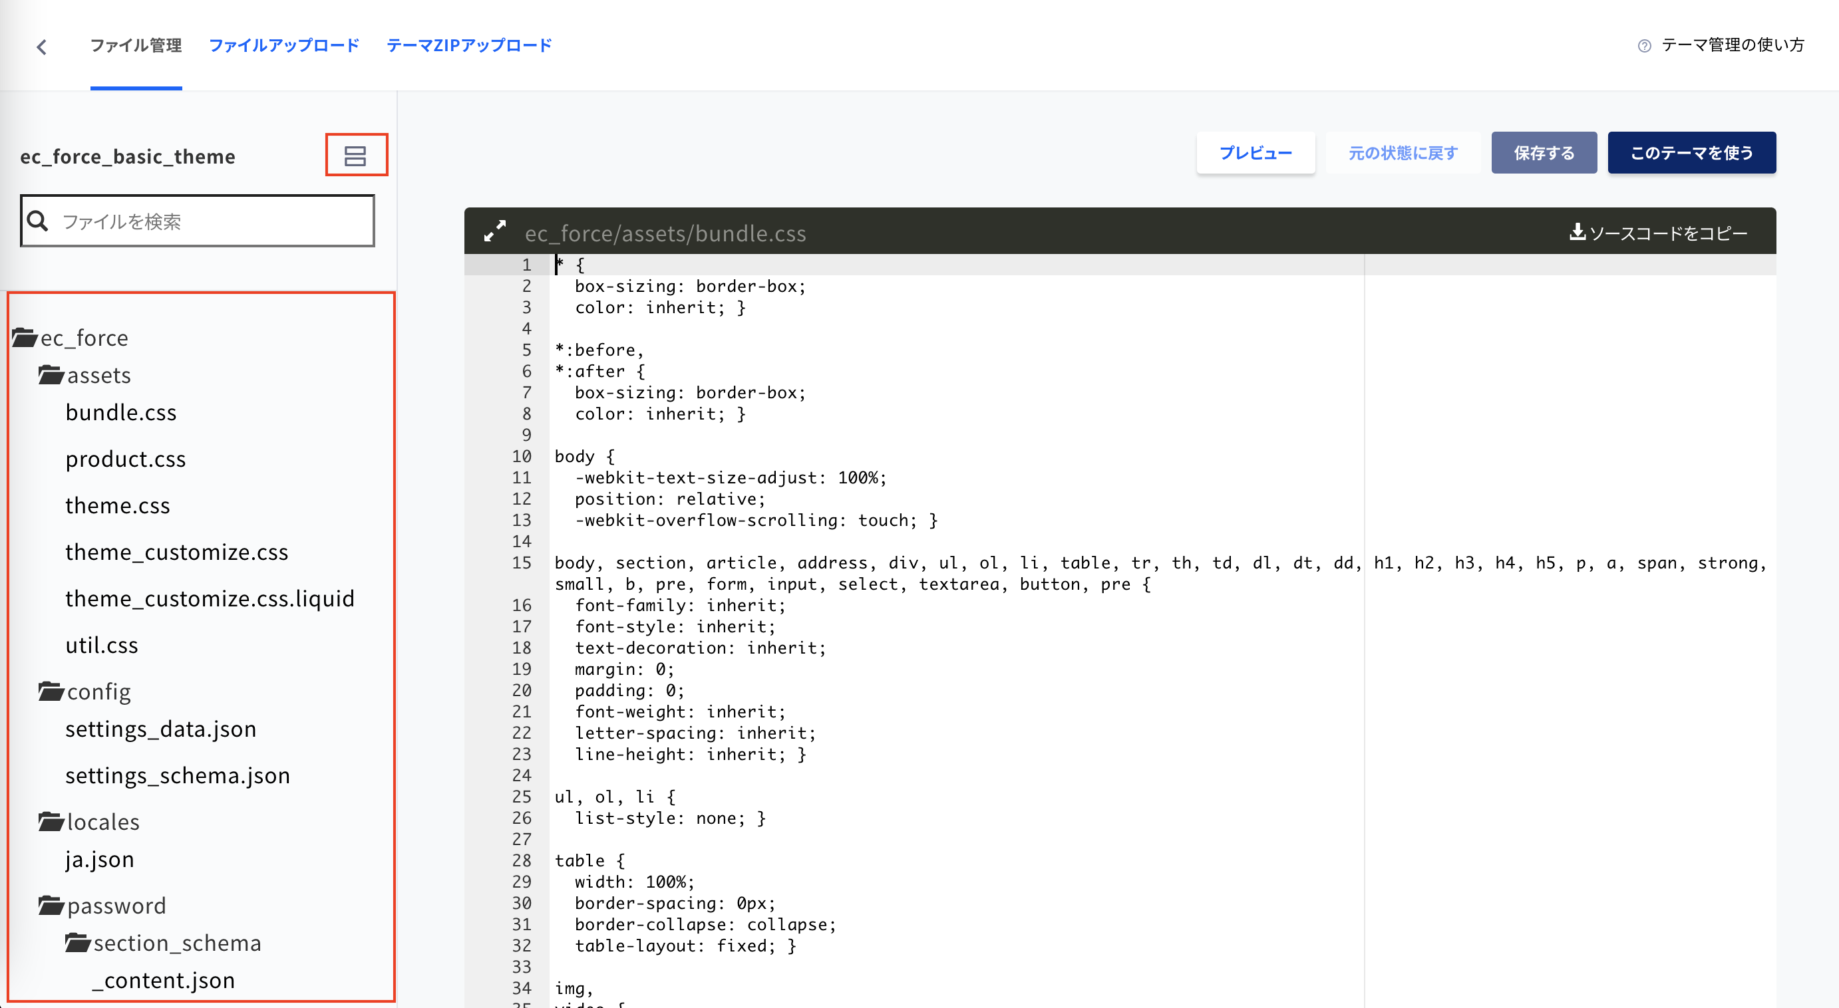Open テーマ管理の使い方 help link

pos(1733,45)
